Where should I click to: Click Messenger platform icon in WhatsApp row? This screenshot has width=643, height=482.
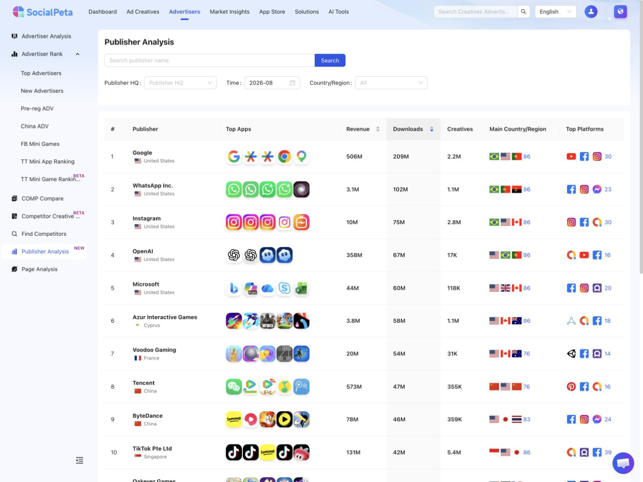click(597, 190)
